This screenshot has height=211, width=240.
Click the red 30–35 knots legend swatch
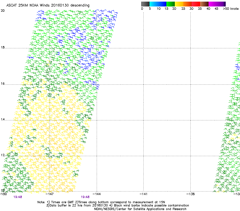[196, 4]
